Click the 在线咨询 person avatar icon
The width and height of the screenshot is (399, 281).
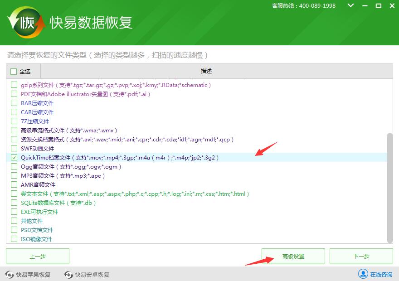pos(363,274)
